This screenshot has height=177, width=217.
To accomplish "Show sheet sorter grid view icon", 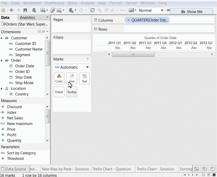I will point(204,175).
